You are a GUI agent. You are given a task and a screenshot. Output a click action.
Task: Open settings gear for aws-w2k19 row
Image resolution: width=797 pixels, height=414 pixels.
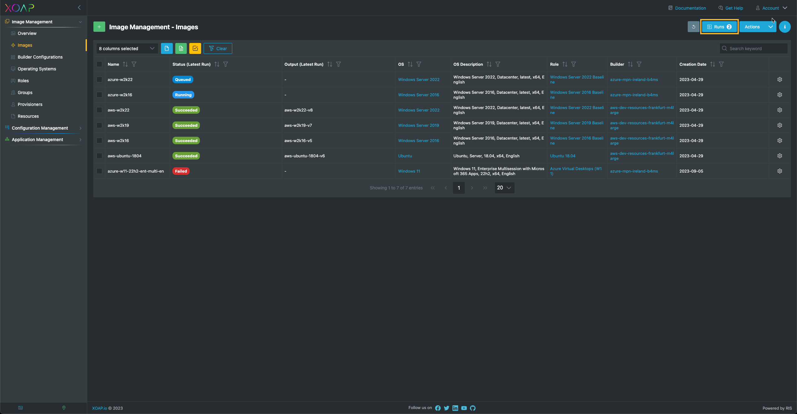(x=780, y=125)
